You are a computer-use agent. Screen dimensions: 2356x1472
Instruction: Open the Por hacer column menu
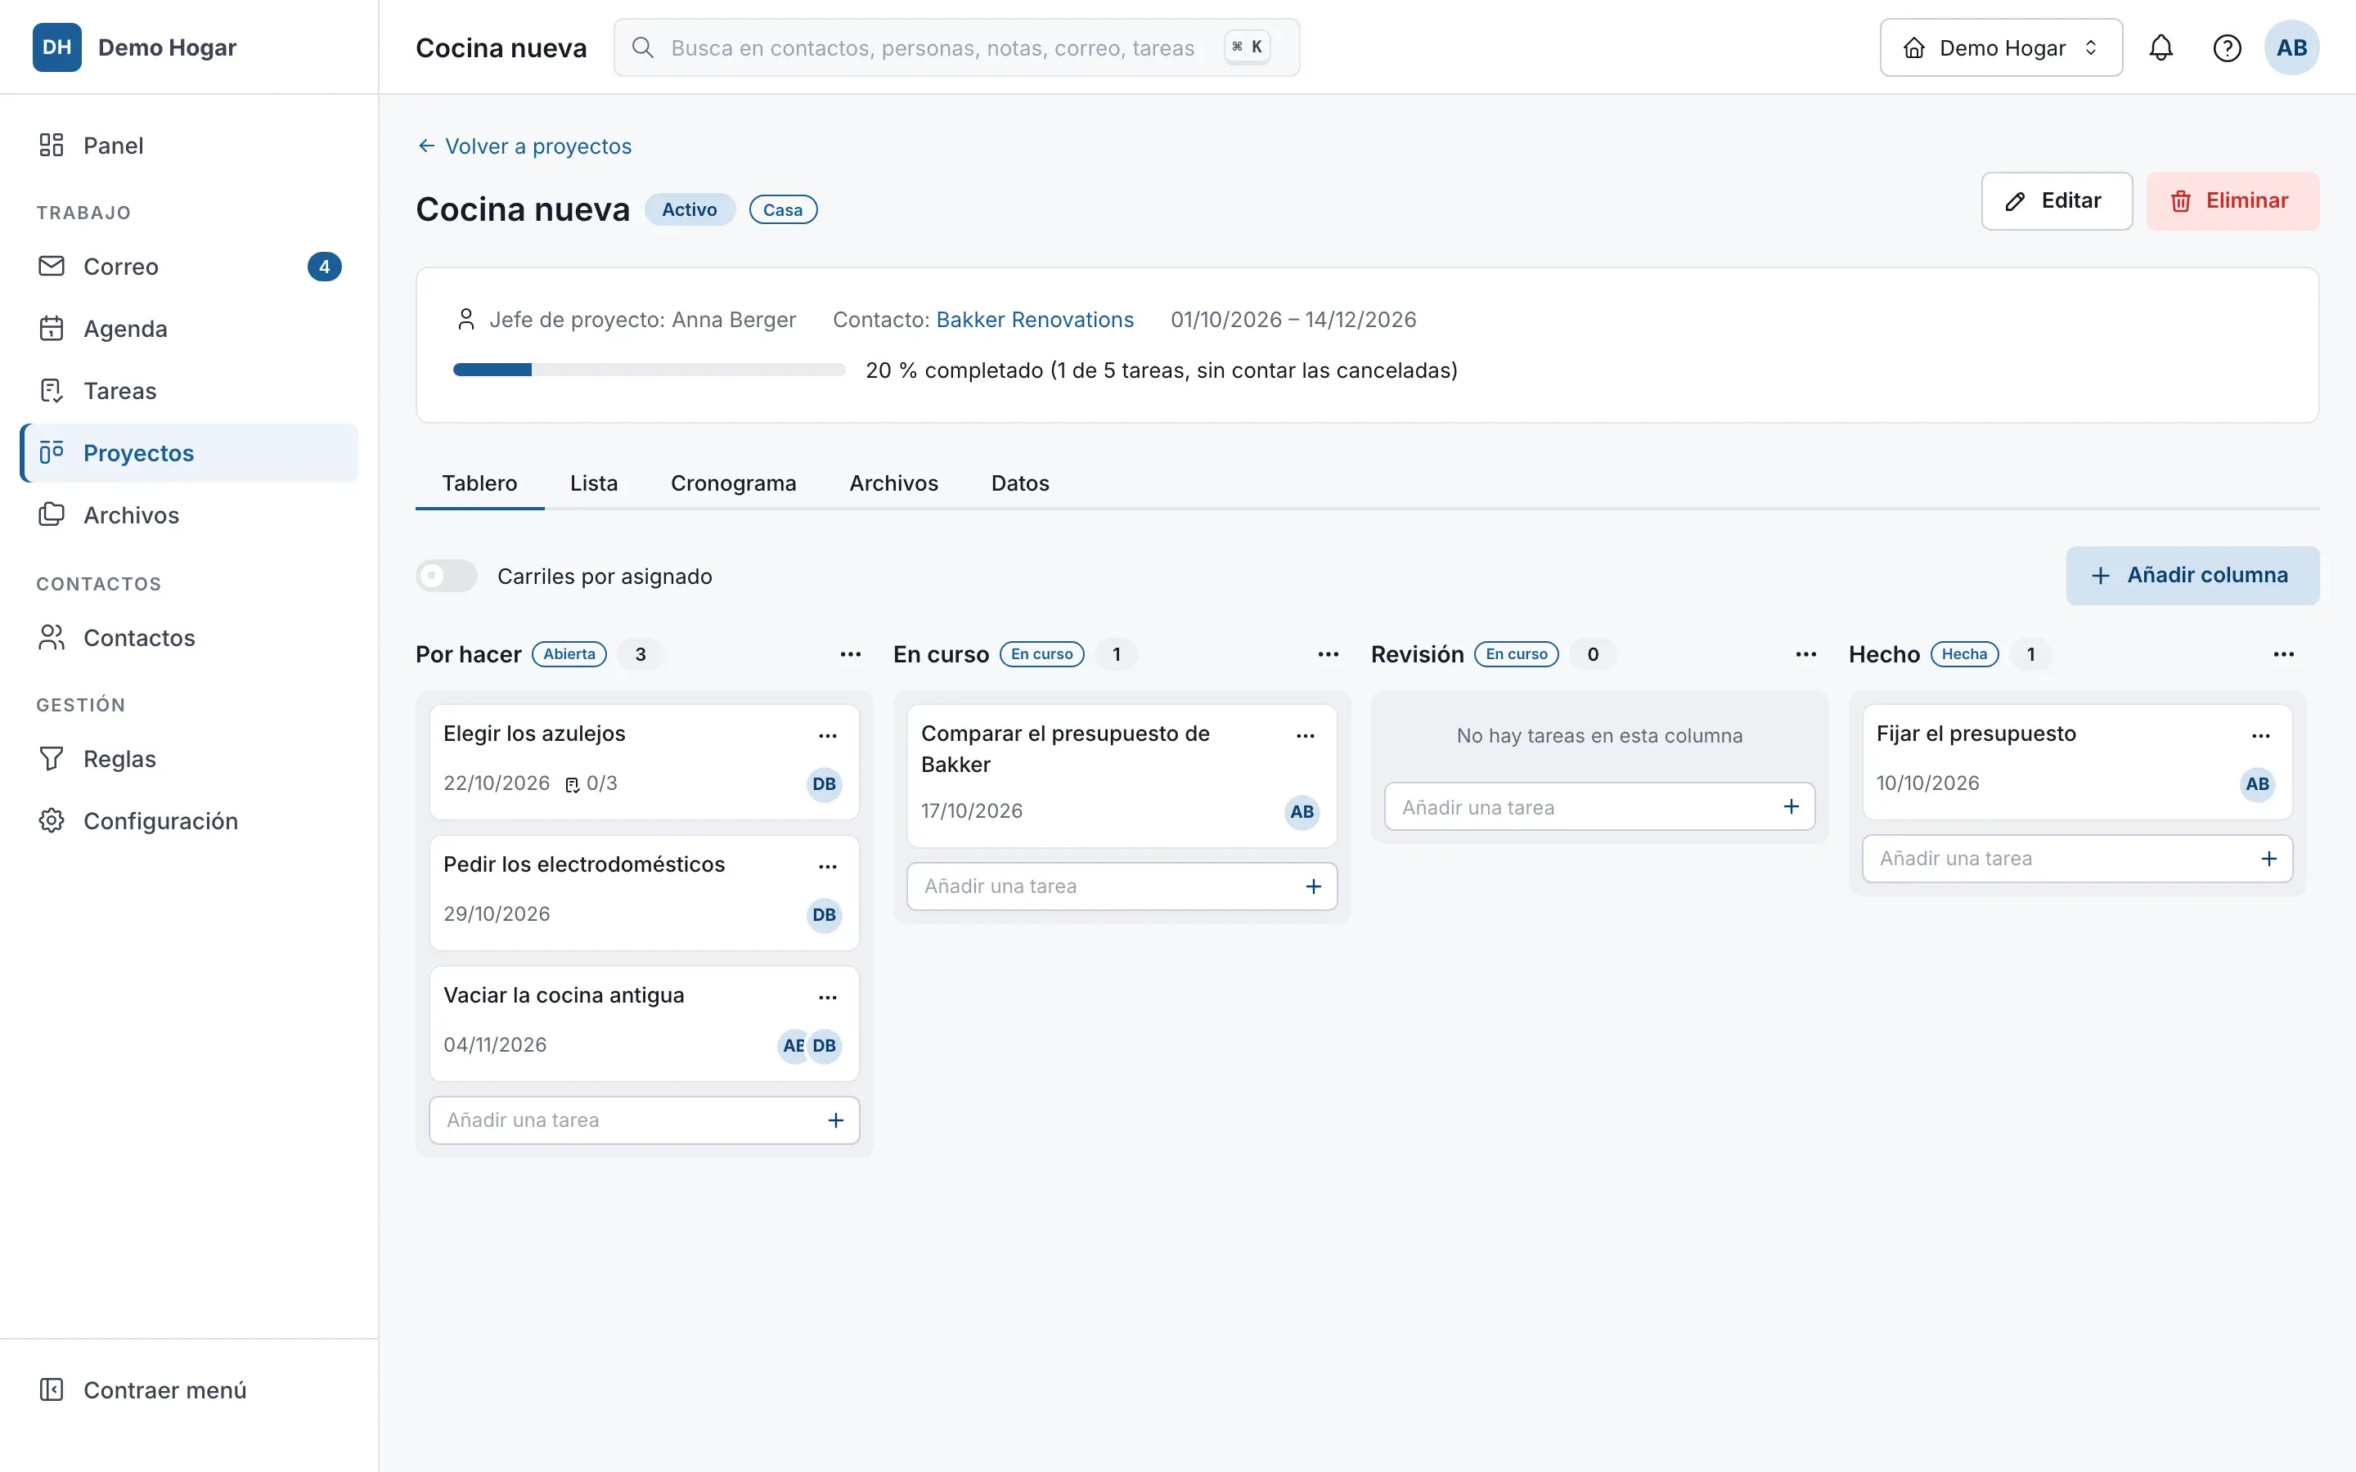(850, 654)
